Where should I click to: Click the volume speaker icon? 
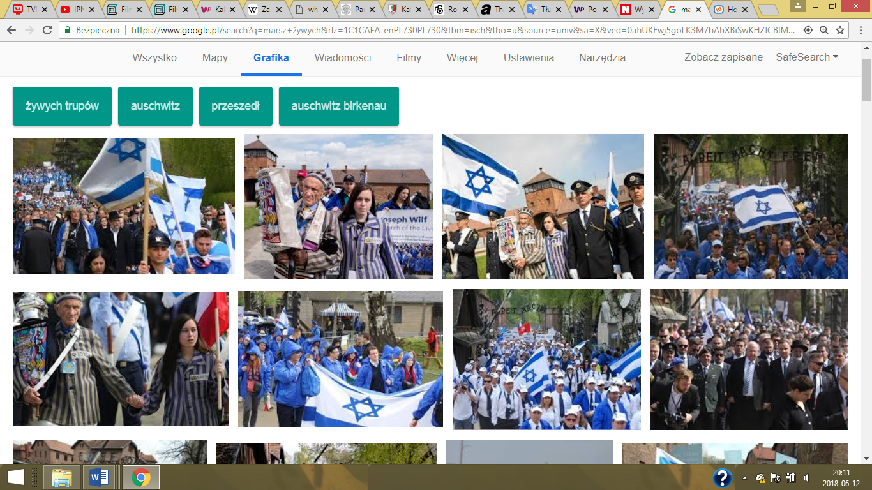coord(807,477)
